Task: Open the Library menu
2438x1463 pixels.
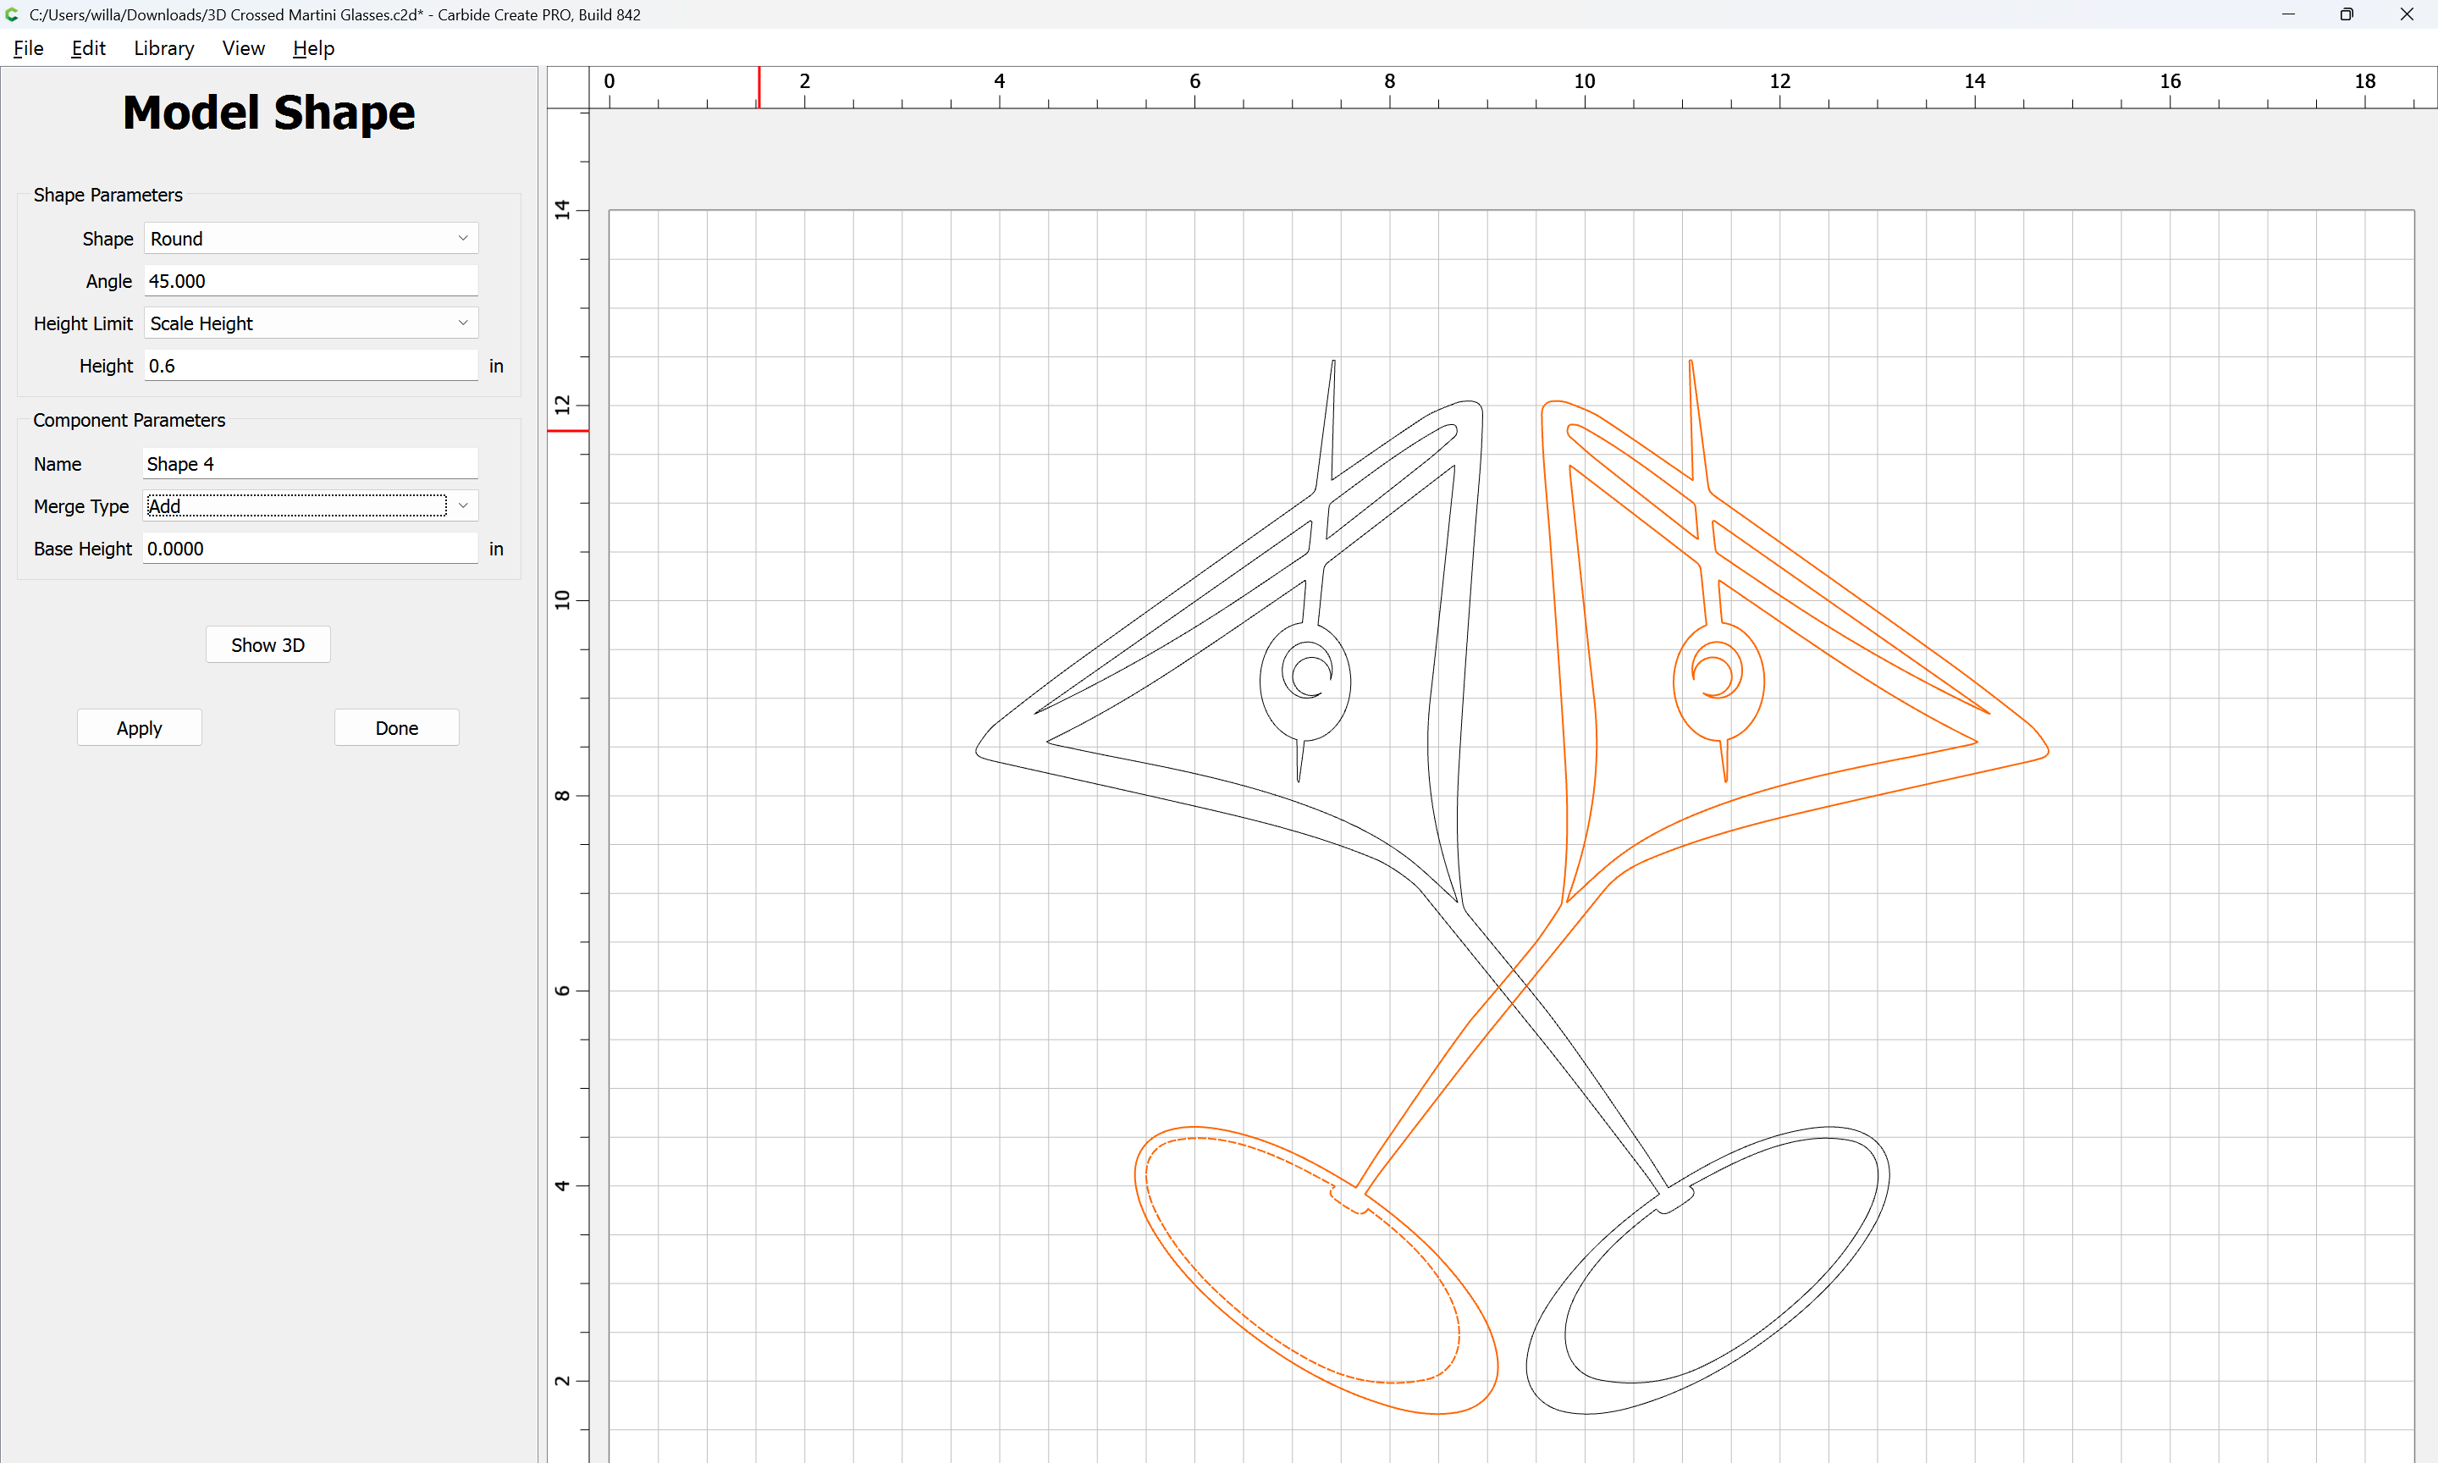Action: (x=163, y=48)
